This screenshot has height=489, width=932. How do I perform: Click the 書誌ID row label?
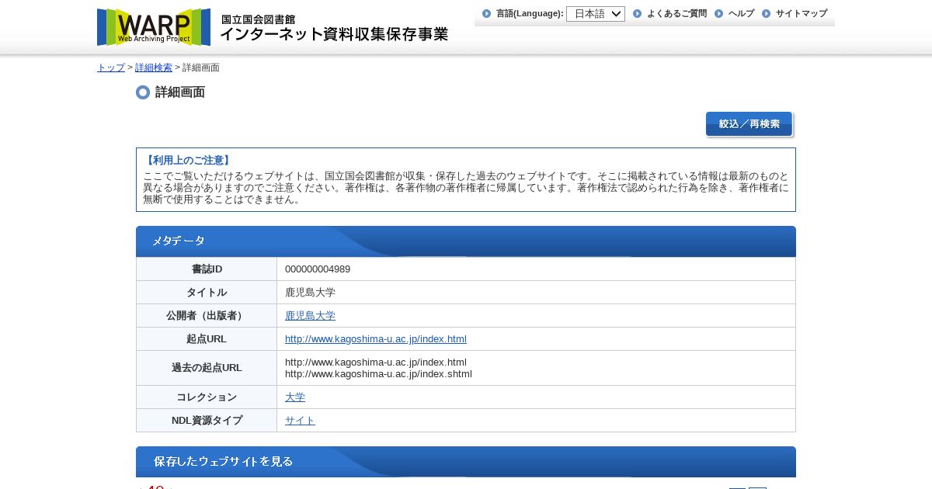[207, 269]
